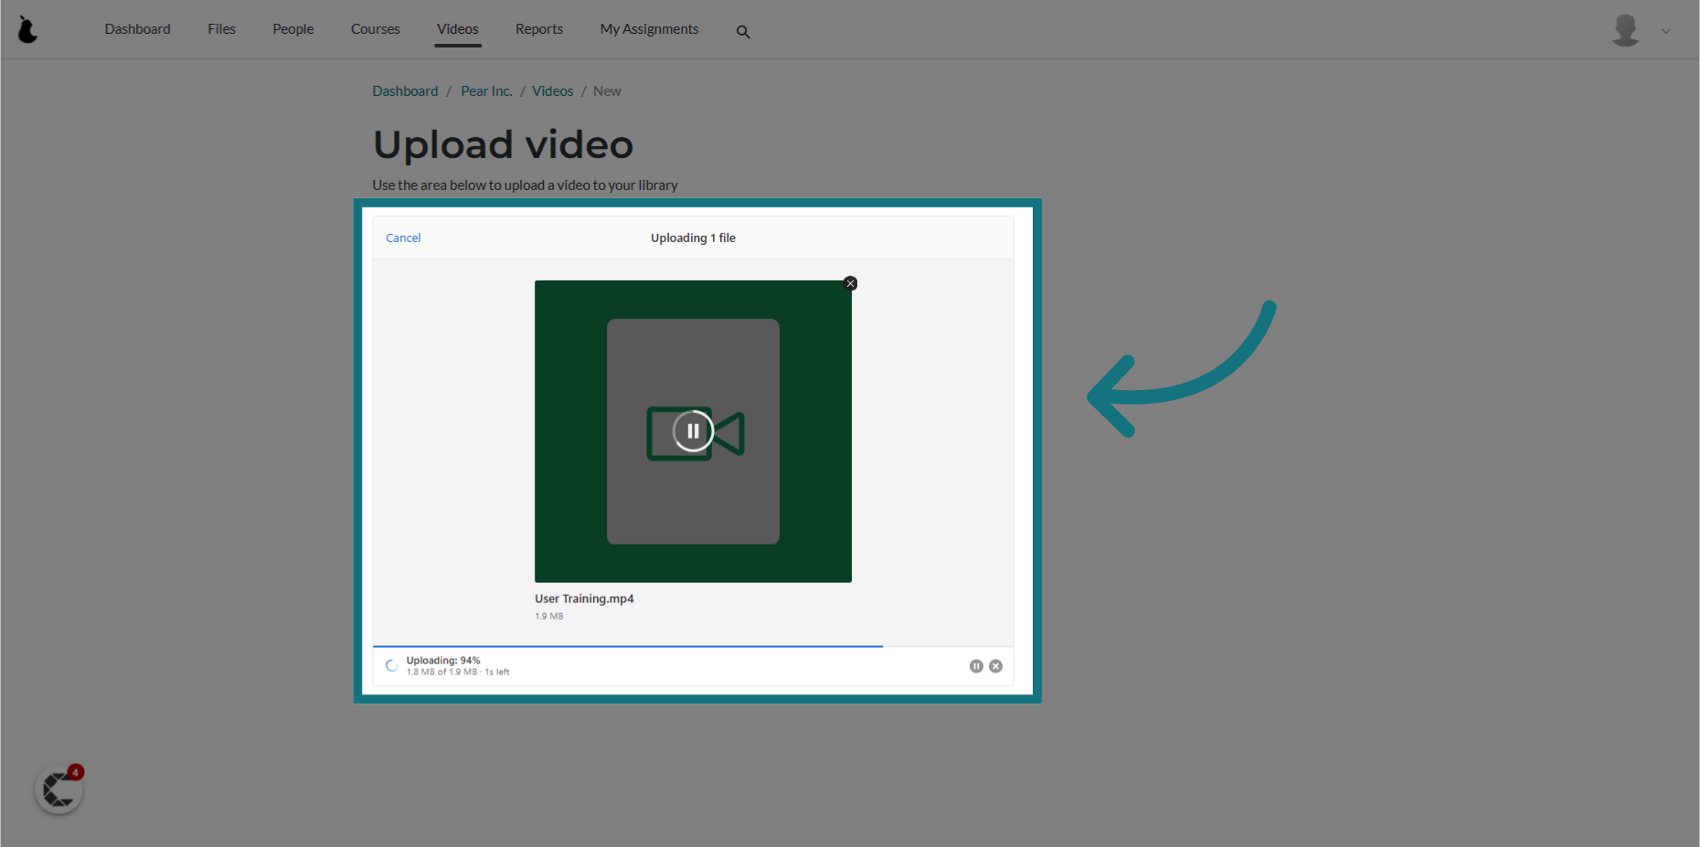Open the People menu item

pyautogui.click(x=293, y=29)
